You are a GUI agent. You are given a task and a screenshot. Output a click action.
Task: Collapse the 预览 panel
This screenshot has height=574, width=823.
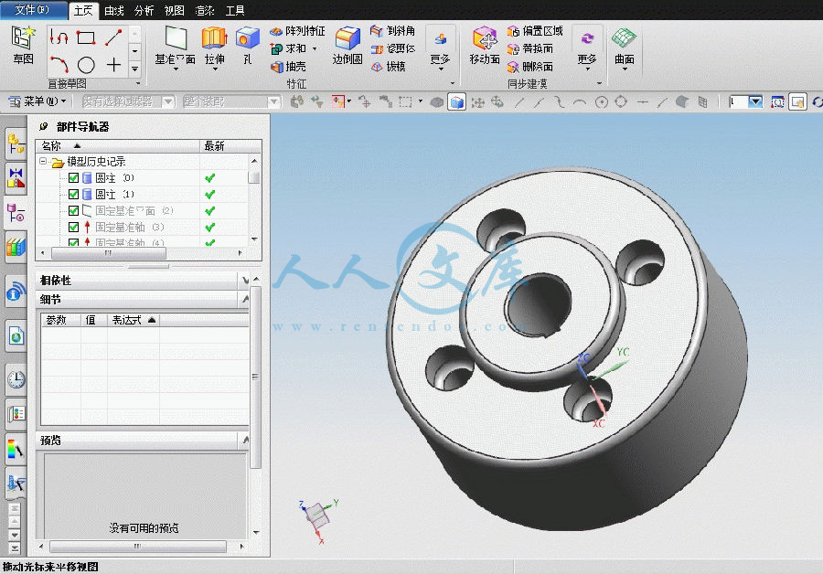click(244, 441)
